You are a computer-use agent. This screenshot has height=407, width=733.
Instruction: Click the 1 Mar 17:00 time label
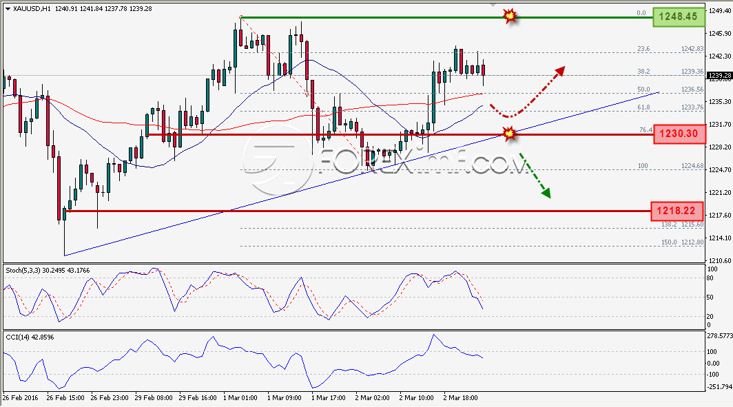click(x=328, y=397)
